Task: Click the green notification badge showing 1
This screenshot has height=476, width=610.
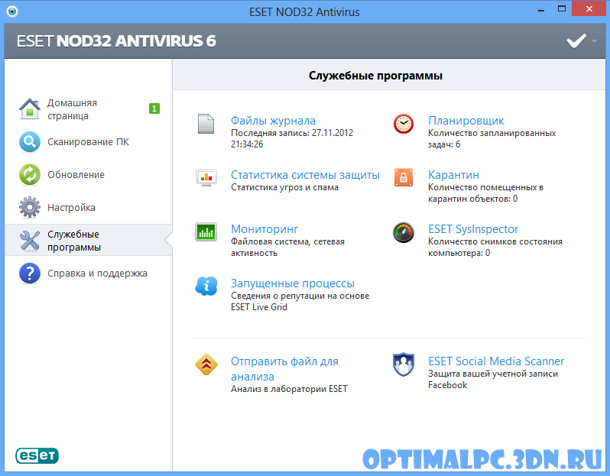Action: (154, 108)
